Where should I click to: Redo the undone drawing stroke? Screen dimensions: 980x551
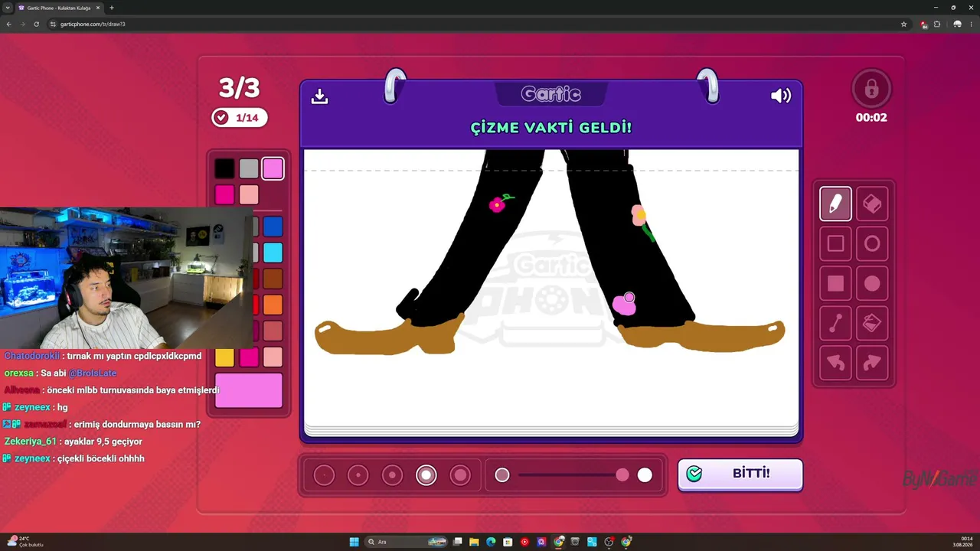872,364
